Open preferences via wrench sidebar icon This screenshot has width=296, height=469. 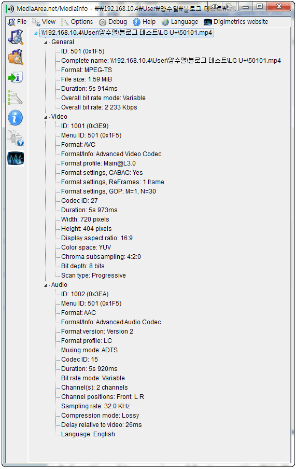coord(16,98)
